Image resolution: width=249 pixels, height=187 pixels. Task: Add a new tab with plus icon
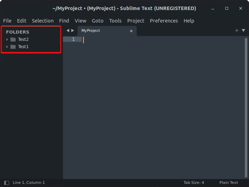tap(236, 30)
